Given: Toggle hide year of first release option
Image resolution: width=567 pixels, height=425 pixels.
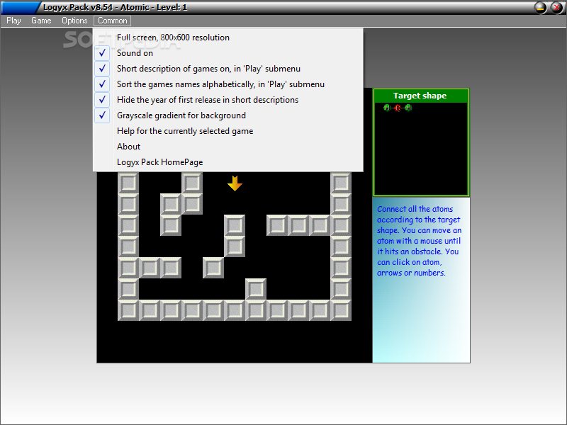Looking at the screenshot, I should coord(228,99).
